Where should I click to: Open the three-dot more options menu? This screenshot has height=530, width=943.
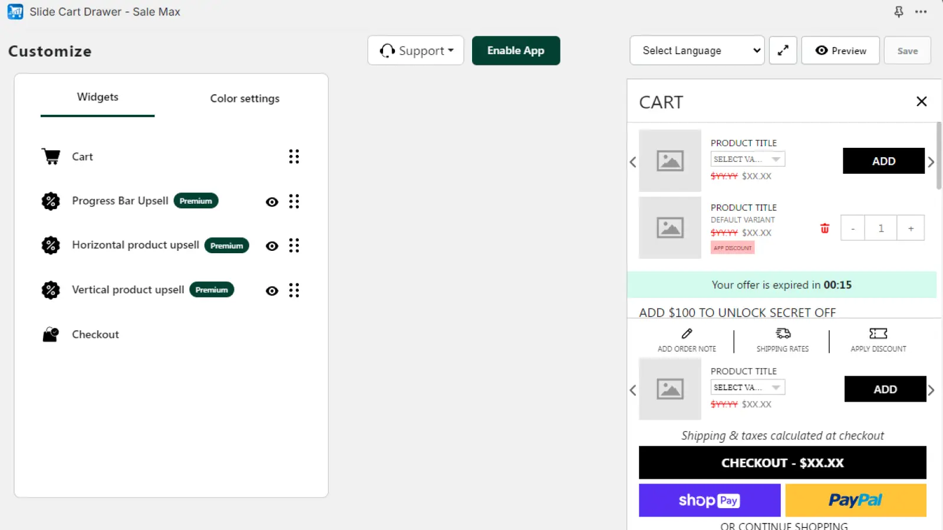[x=921, y=12]
